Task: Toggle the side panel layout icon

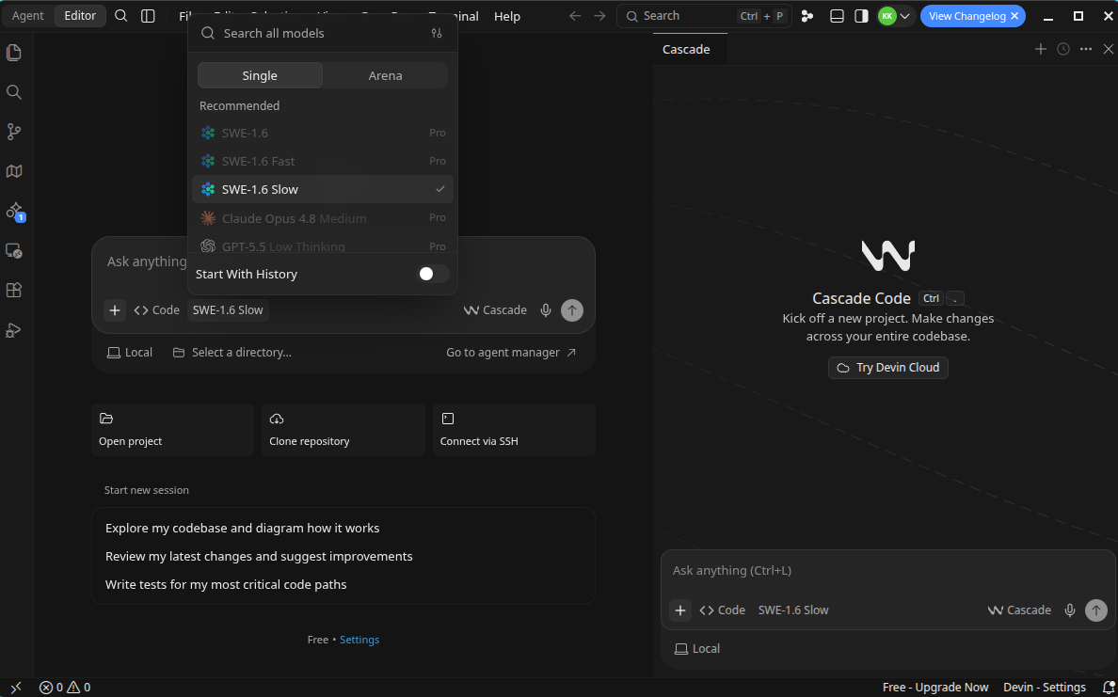Action: tap(861, 16)
